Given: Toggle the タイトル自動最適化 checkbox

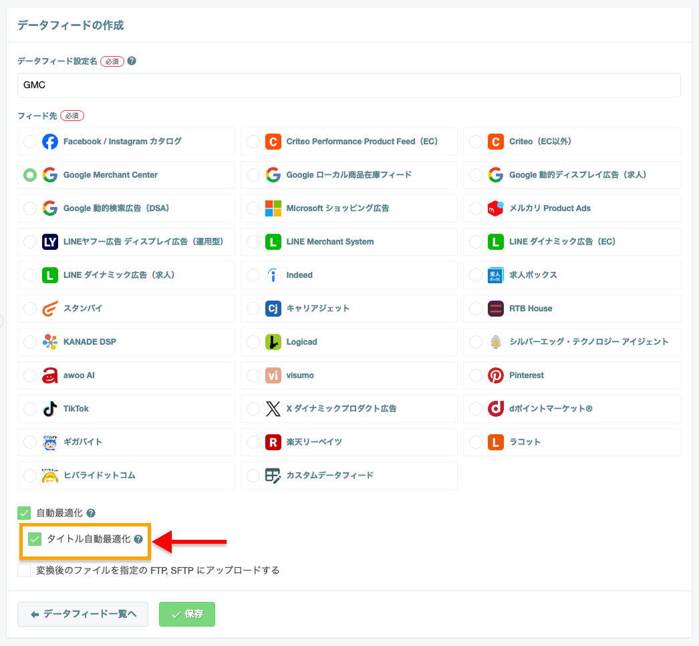Looking at the screenshot, I should click(x=35, y=539).
